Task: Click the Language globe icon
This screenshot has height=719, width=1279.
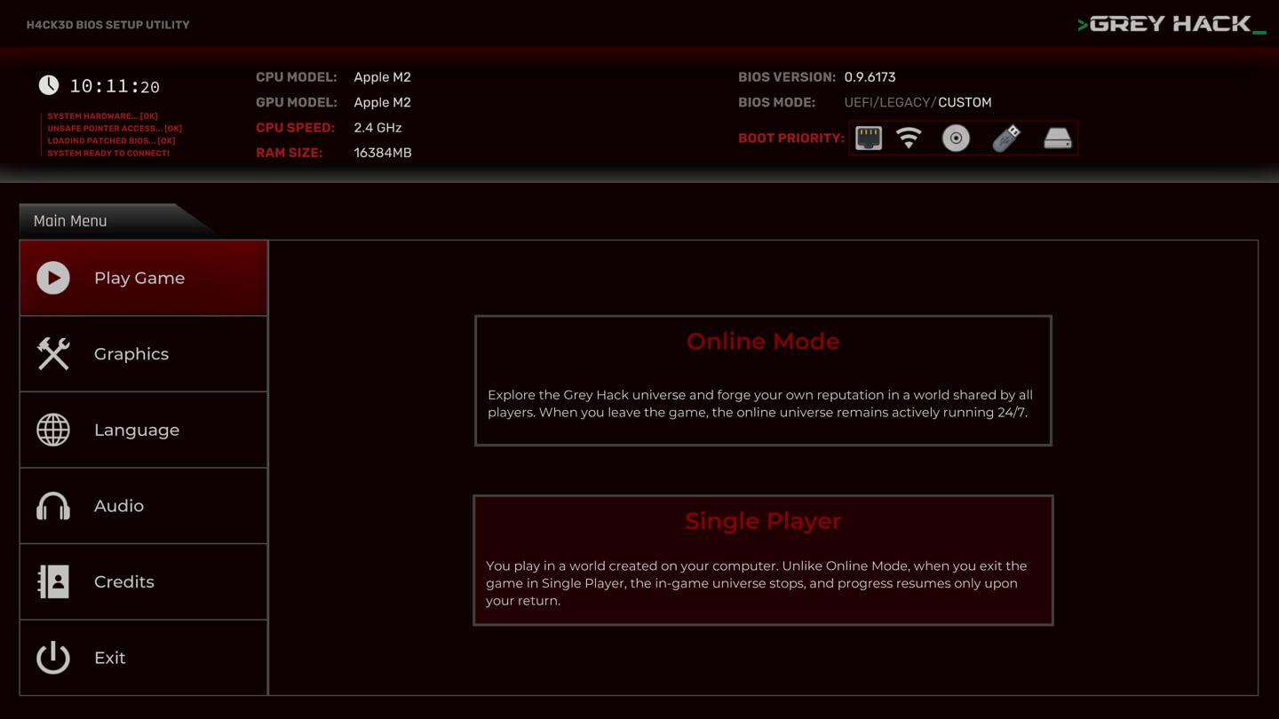Action: click(53, 430)
